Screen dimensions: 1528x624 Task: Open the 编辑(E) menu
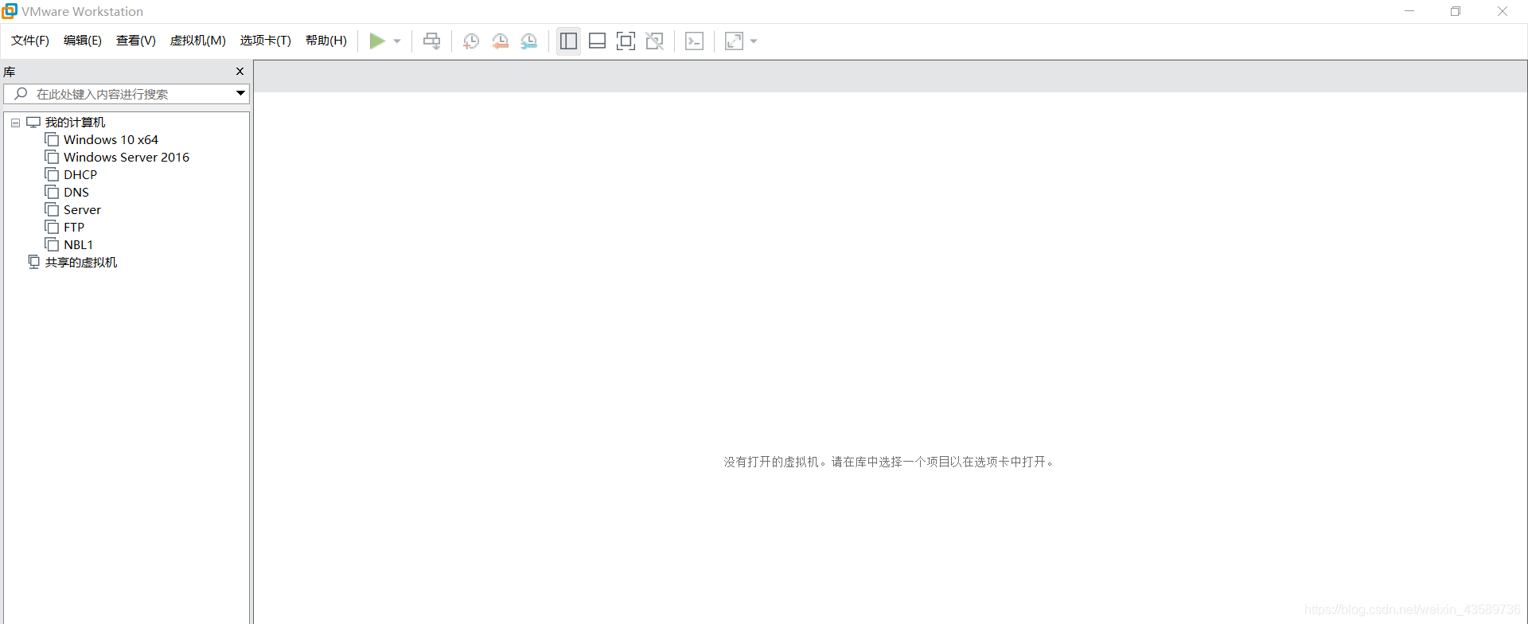(x=83, y=41)
